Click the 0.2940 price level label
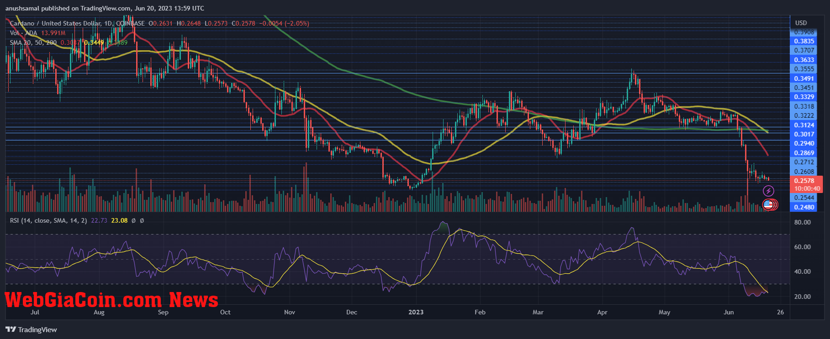Viewport: 830px width, 339px height. (x=804, y=143)
